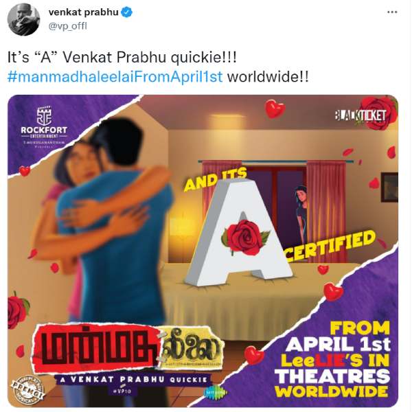Viewport: 412px width, 412px height.
Task: Click the blue verified badge
Action: [128, 12]
